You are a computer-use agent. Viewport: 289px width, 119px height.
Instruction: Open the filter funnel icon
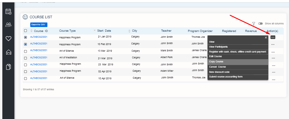click(254, 24)
